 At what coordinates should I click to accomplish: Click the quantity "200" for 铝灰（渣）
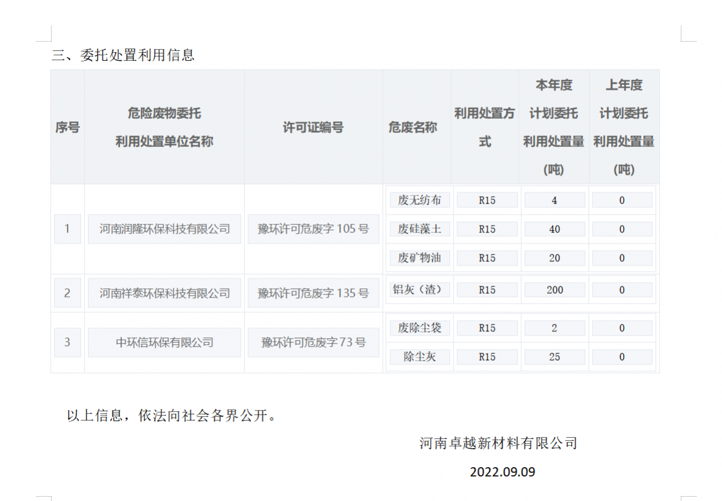click(x=555, y=290)
